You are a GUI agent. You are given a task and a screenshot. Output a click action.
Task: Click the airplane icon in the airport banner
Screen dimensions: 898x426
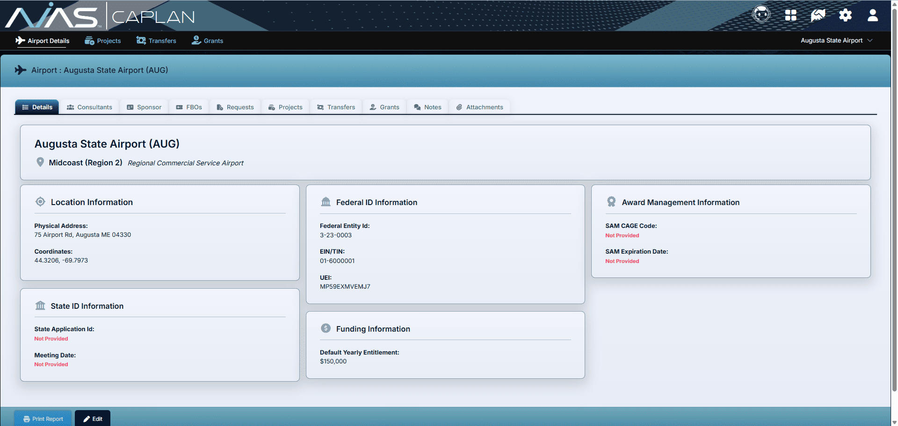pos(21,70)
